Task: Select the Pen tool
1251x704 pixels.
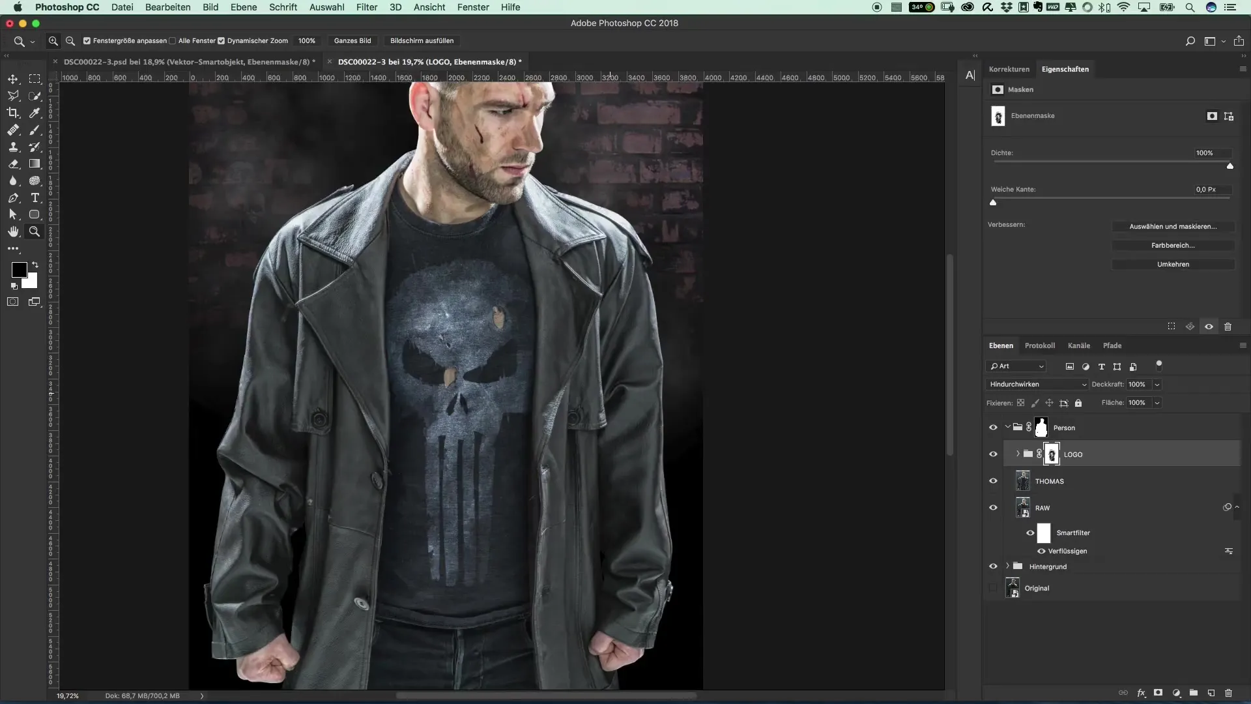Action: [x=13, y=198]
